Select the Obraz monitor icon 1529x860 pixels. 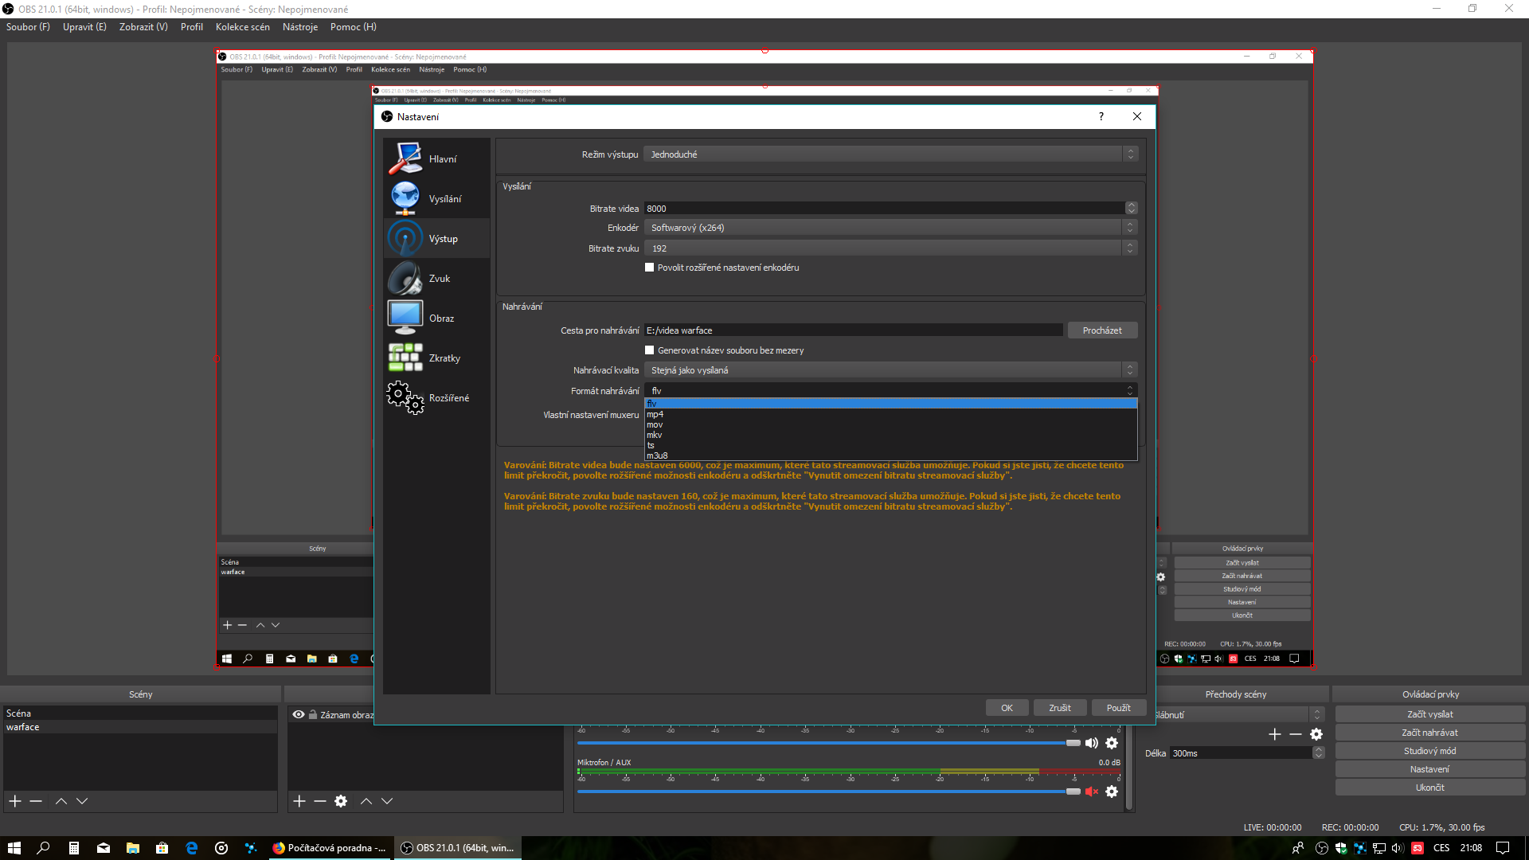405,318
